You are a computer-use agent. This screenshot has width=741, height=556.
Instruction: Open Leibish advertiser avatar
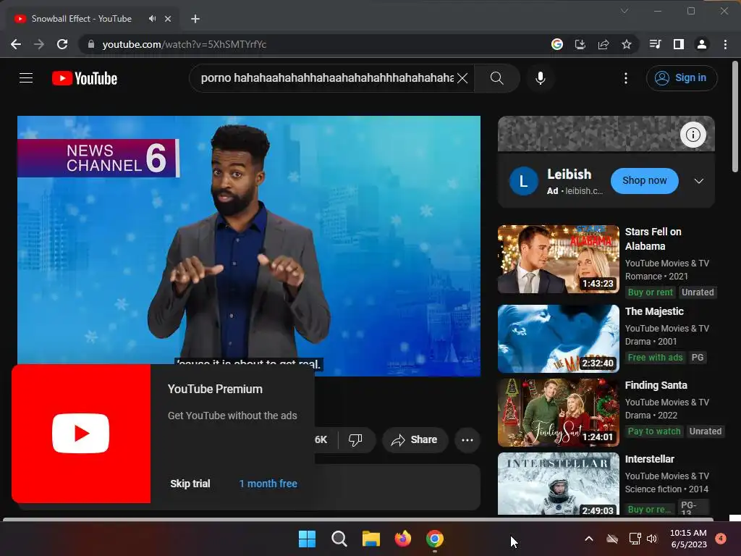(x=523, y=181)
